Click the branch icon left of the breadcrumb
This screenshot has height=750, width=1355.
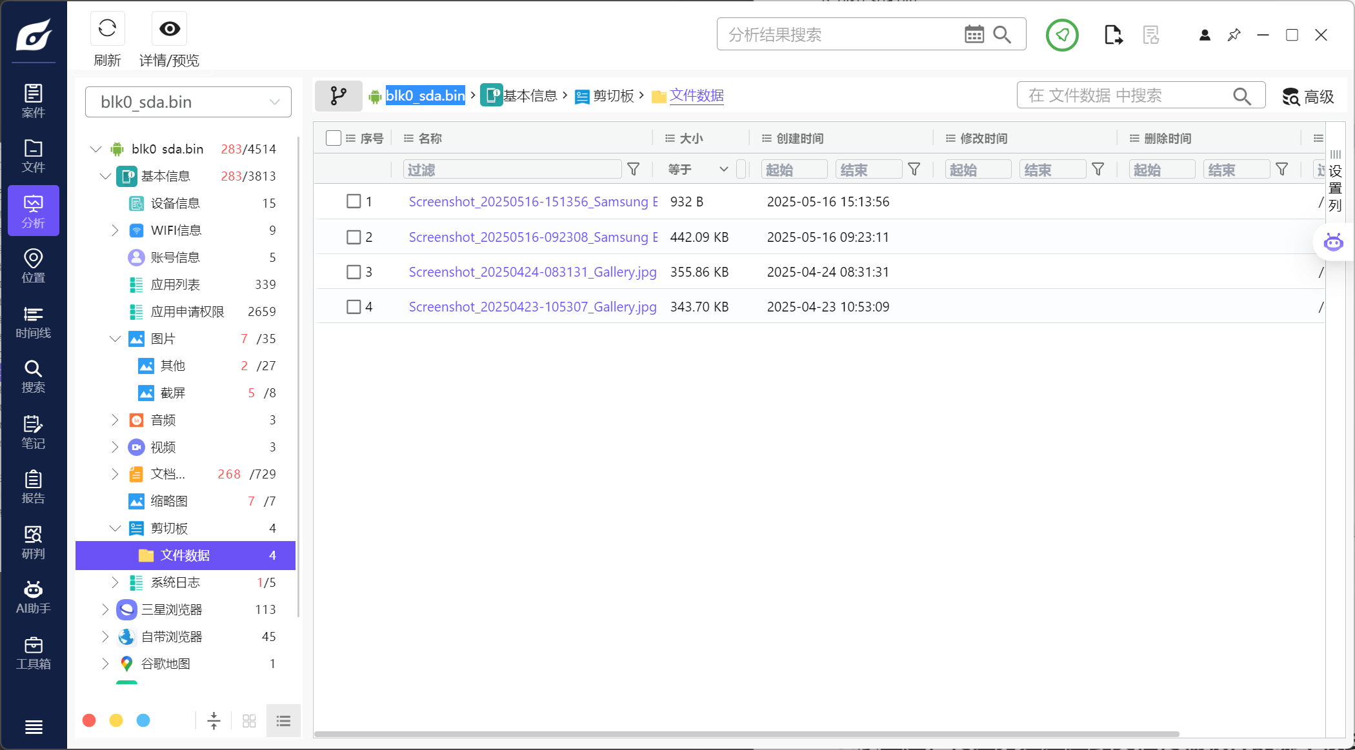pyautogui.click(x=338, y=96)
